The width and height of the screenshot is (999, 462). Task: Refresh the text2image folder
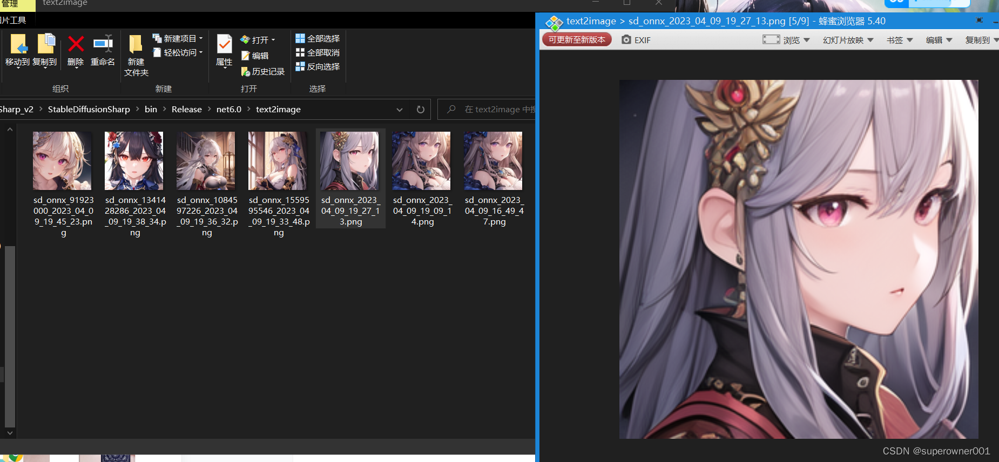tap(421, 110)
